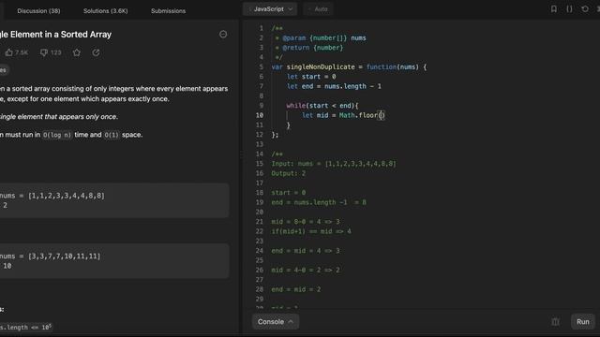Click the example 'nums = [1,1,2,3,3,4,4,8,8]' in description
600x337 pixels.
point(52,196)
